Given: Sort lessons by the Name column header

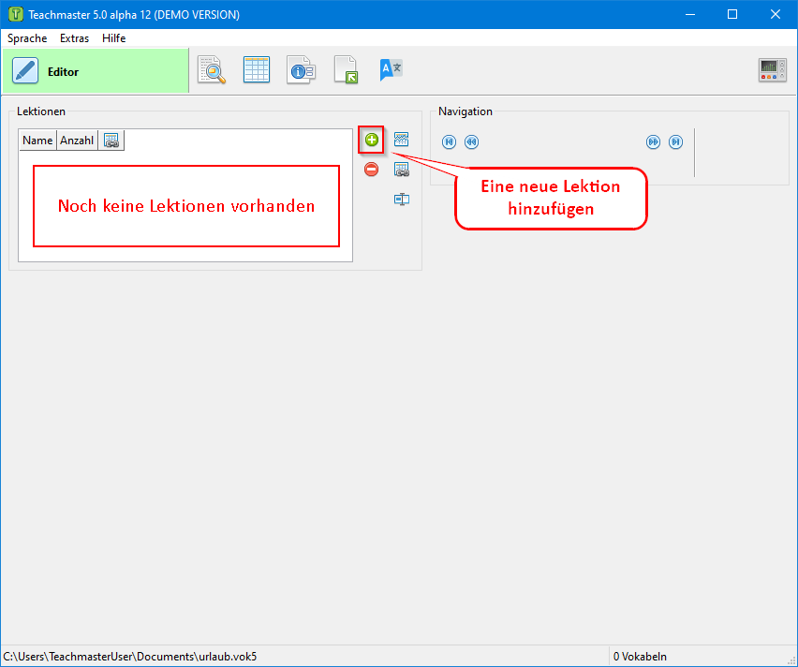Looking at the screenshot, I should tap(37, 141).
